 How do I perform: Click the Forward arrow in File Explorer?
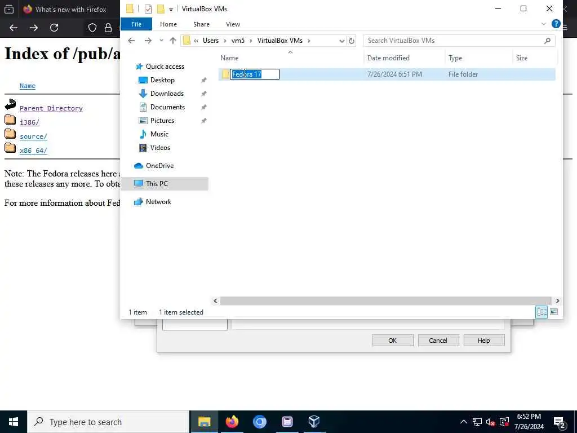point(148,41)
